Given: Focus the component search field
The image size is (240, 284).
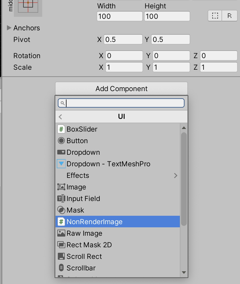Looking at the screenshot, I should 121,103.
